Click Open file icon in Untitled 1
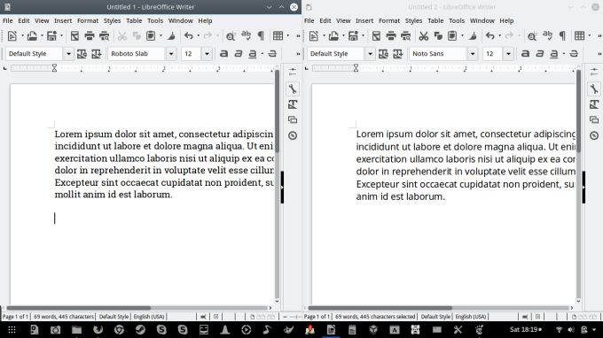Screen dimensions: 603x338 point(32,36)
